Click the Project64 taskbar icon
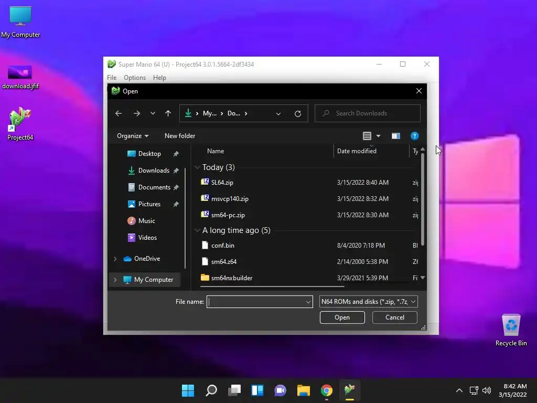The image size is (537, 403). tap(349, 390)
